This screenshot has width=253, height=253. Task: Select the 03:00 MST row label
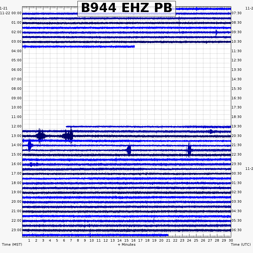16,42
